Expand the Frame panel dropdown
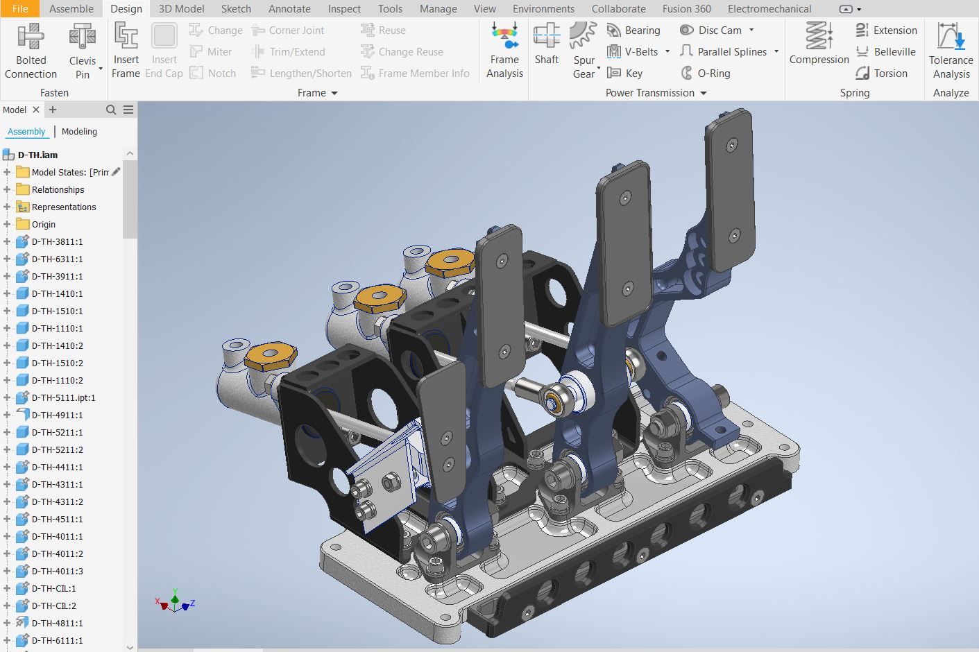Screen dimensions: 979x652 click(334, 93)
